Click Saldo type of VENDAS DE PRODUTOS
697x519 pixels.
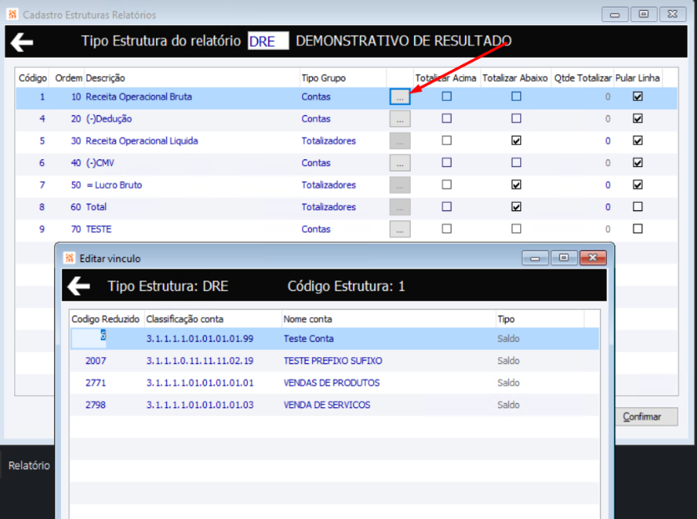click(x=508, y=383)
